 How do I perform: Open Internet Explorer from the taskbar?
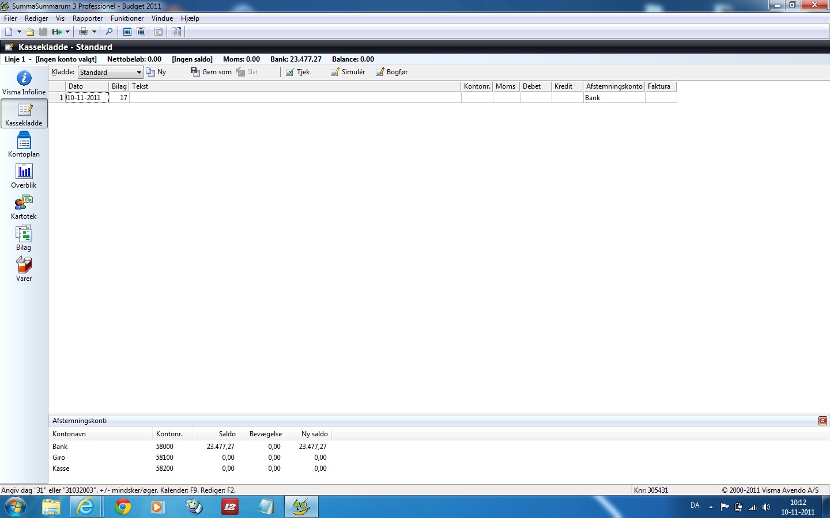point(86,507)
